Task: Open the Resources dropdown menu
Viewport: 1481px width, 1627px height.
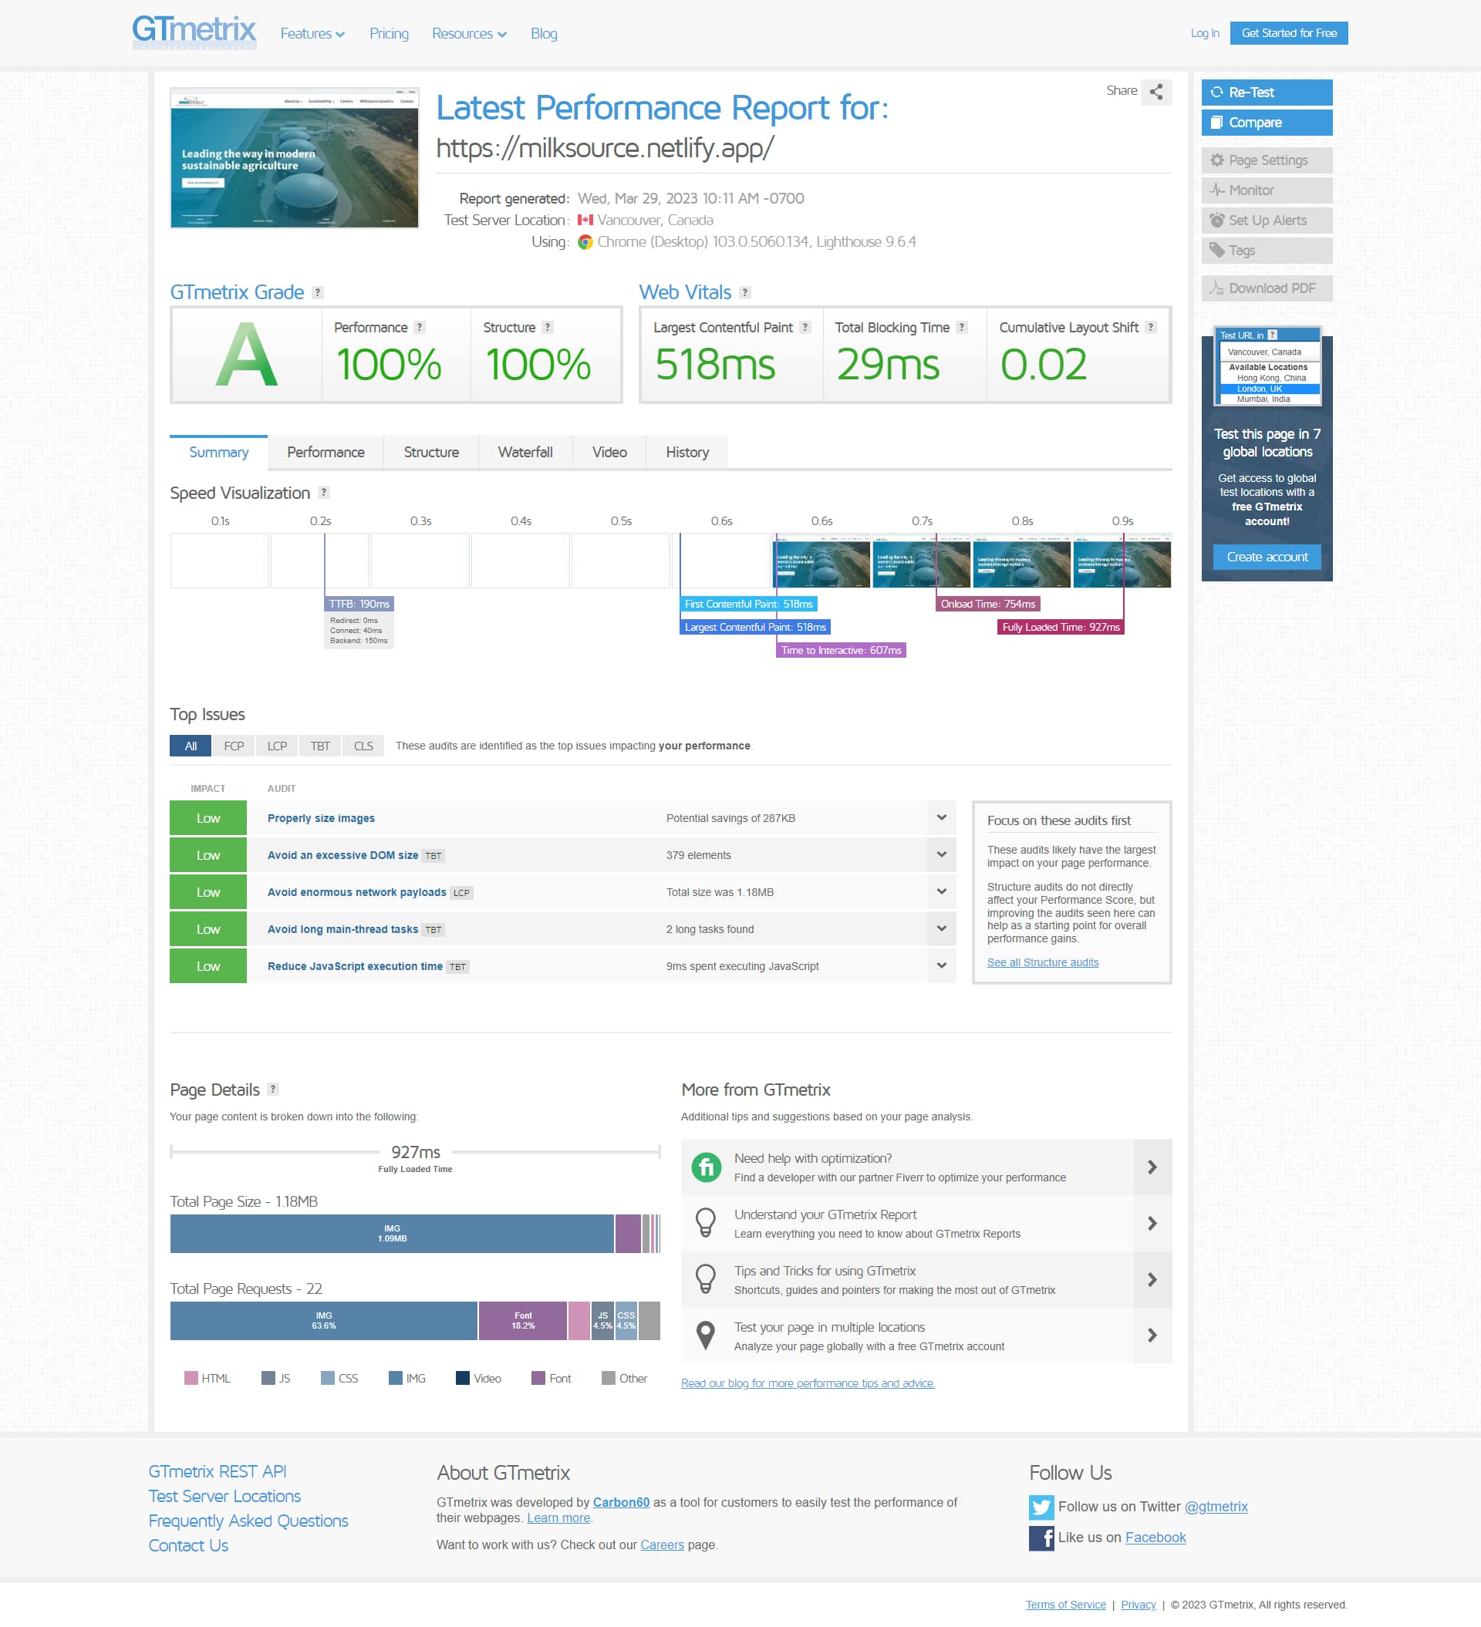Action: click(x=469, y=33)
